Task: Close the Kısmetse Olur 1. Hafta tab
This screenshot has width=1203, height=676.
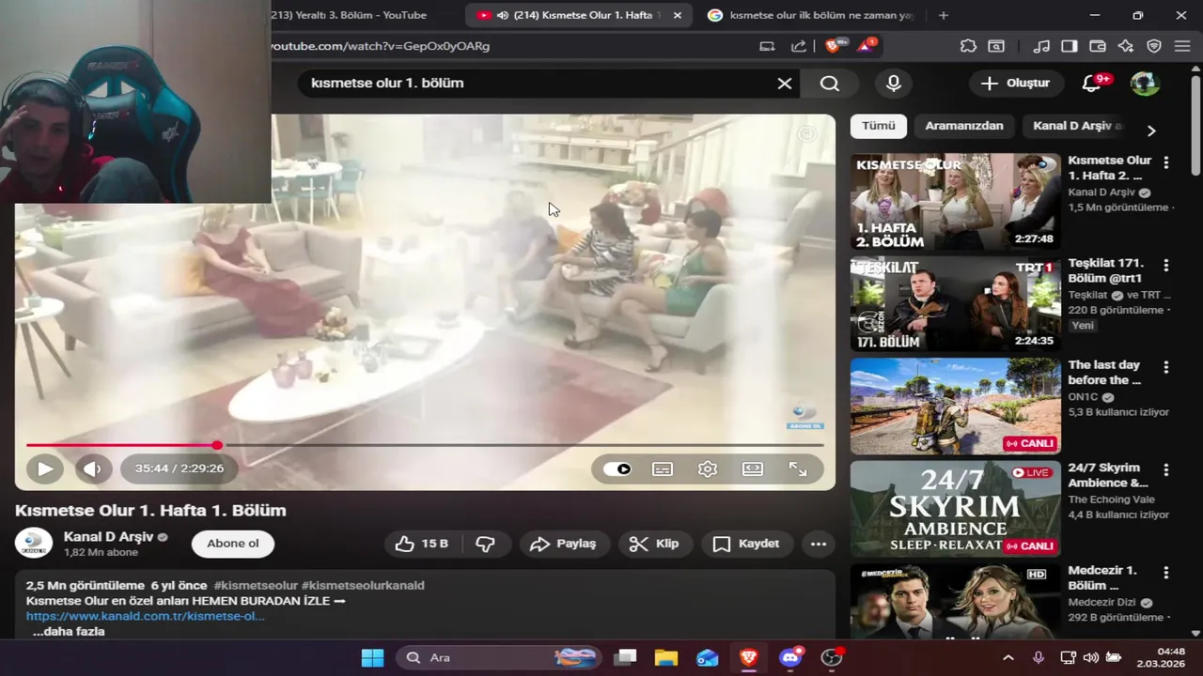Action: click(x=678, y=15)
